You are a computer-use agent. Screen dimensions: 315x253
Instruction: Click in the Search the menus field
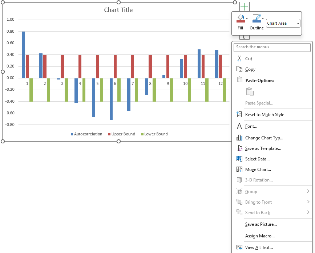272,47
